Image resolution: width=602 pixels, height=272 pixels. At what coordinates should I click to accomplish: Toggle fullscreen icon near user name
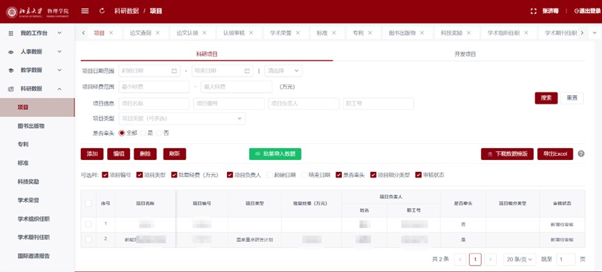coord(533,11)
